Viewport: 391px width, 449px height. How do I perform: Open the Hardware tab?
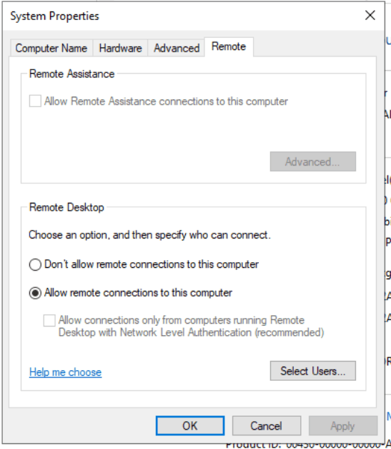[120, 48]
